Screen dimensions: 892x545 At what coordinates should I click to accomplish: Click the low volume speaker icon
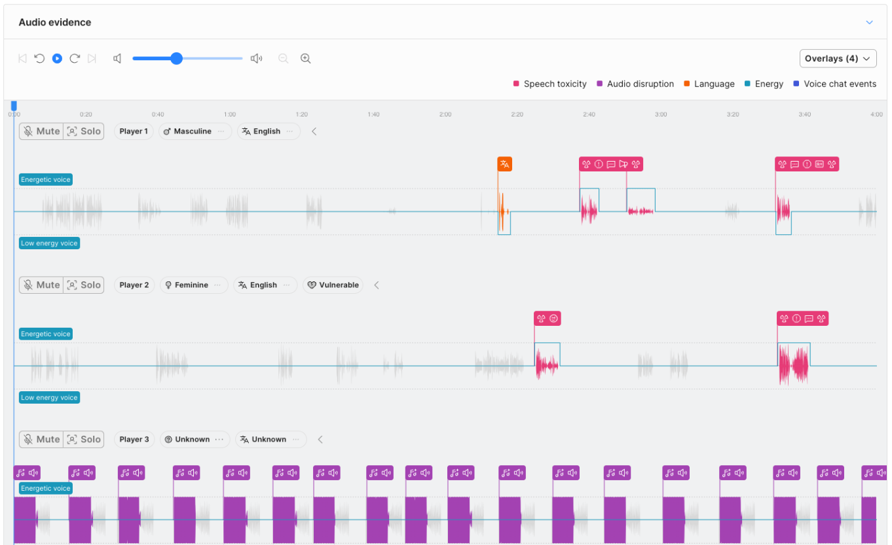117,58
